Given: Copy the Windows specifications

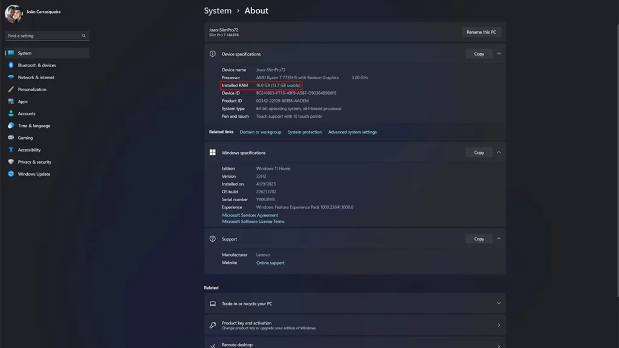Looking at the screenshot, I should [479, 152].
